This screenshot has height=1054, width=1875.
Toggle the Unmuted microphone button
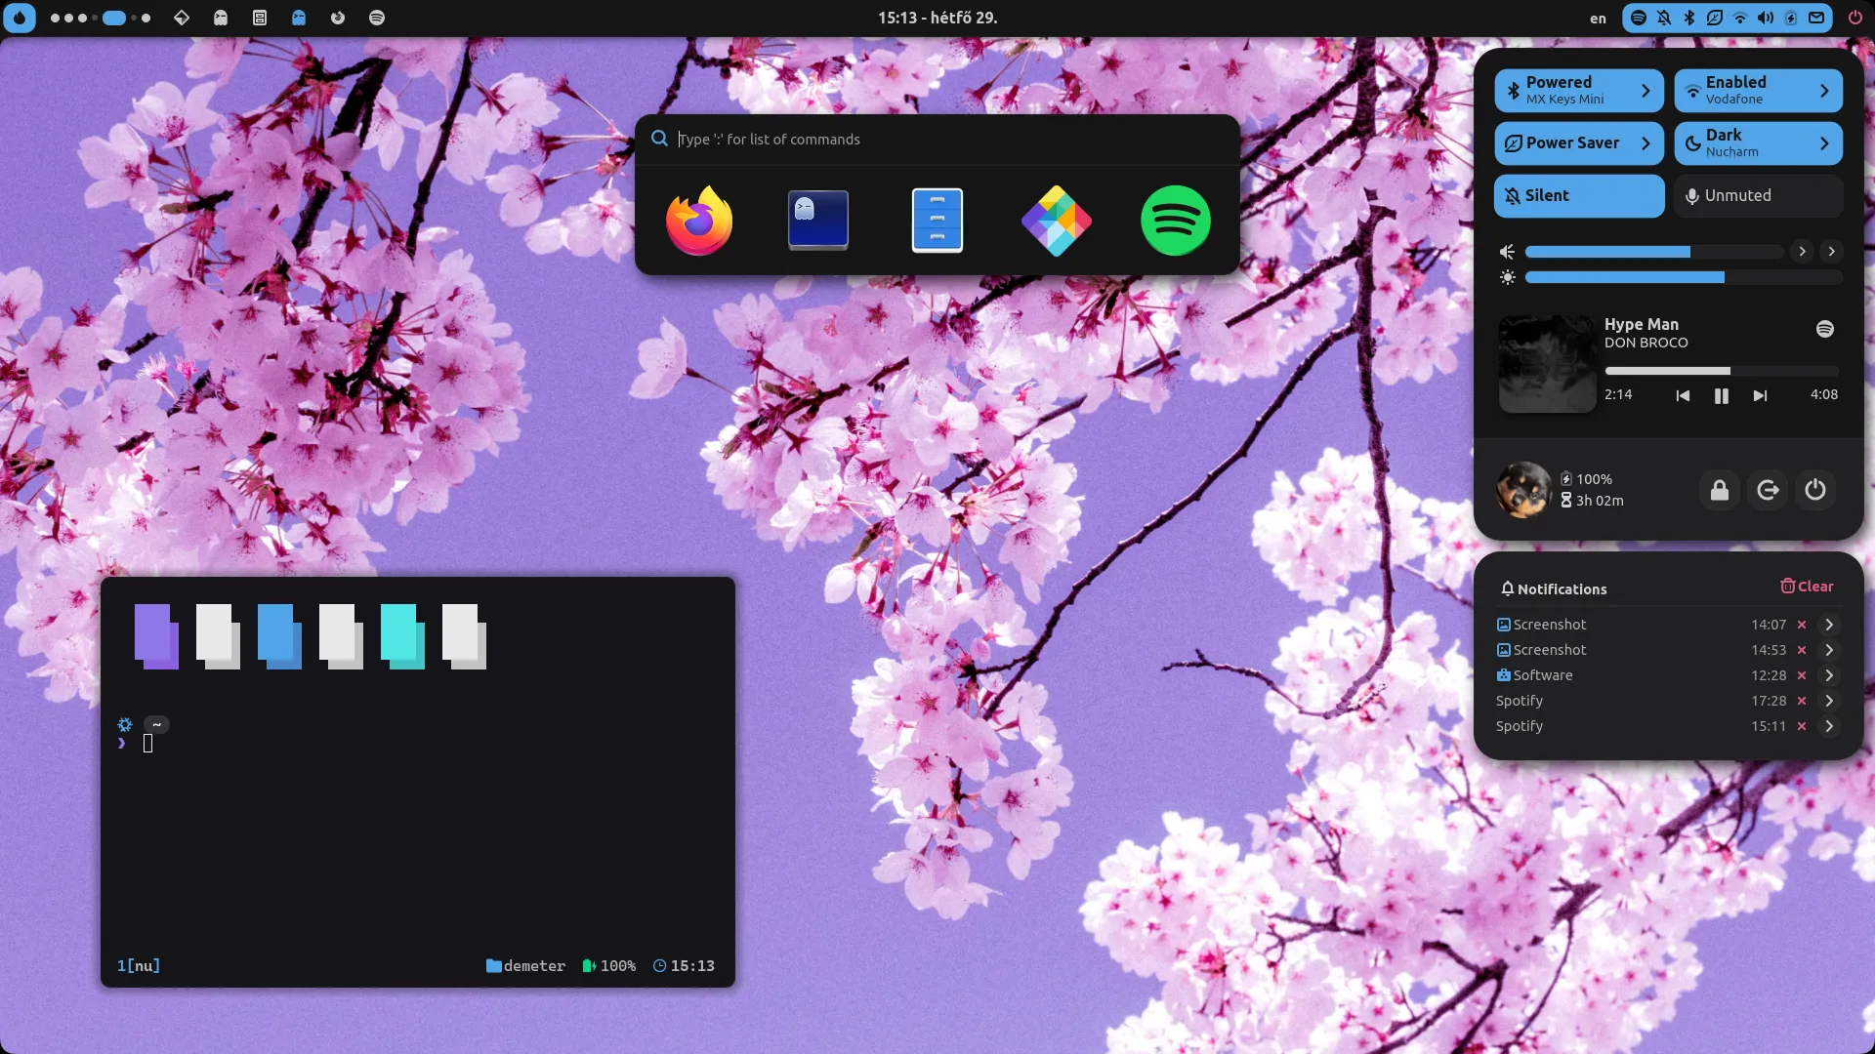(x=1758, y=196)
